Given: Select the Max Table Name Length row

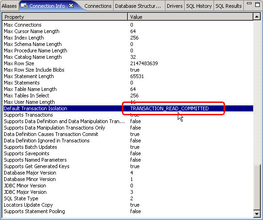Looking at the screenshot, I should (x=128, y=89).
